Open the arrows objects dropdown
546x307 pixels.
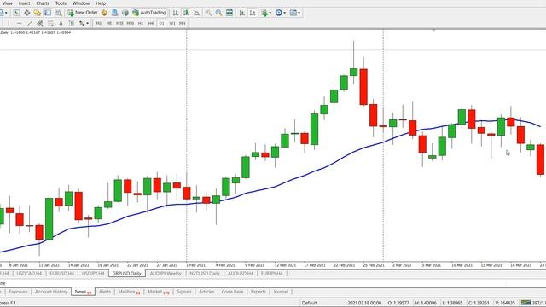(x=84, y=23)
